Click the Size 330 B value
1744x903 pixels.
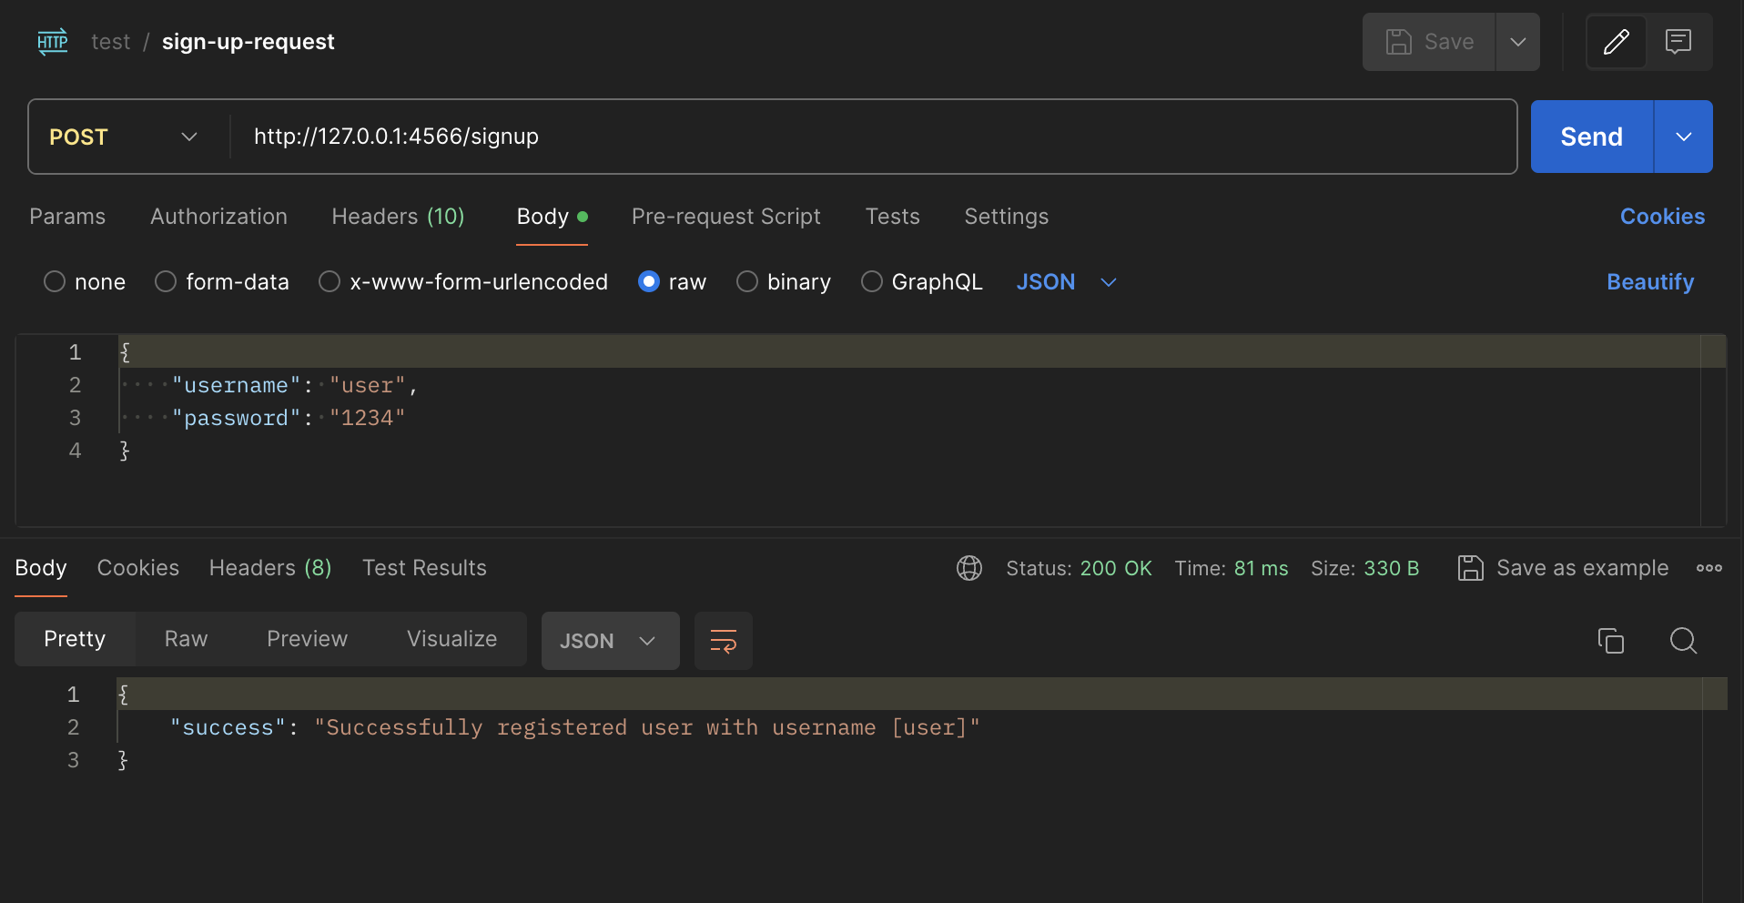point(1391,568)
